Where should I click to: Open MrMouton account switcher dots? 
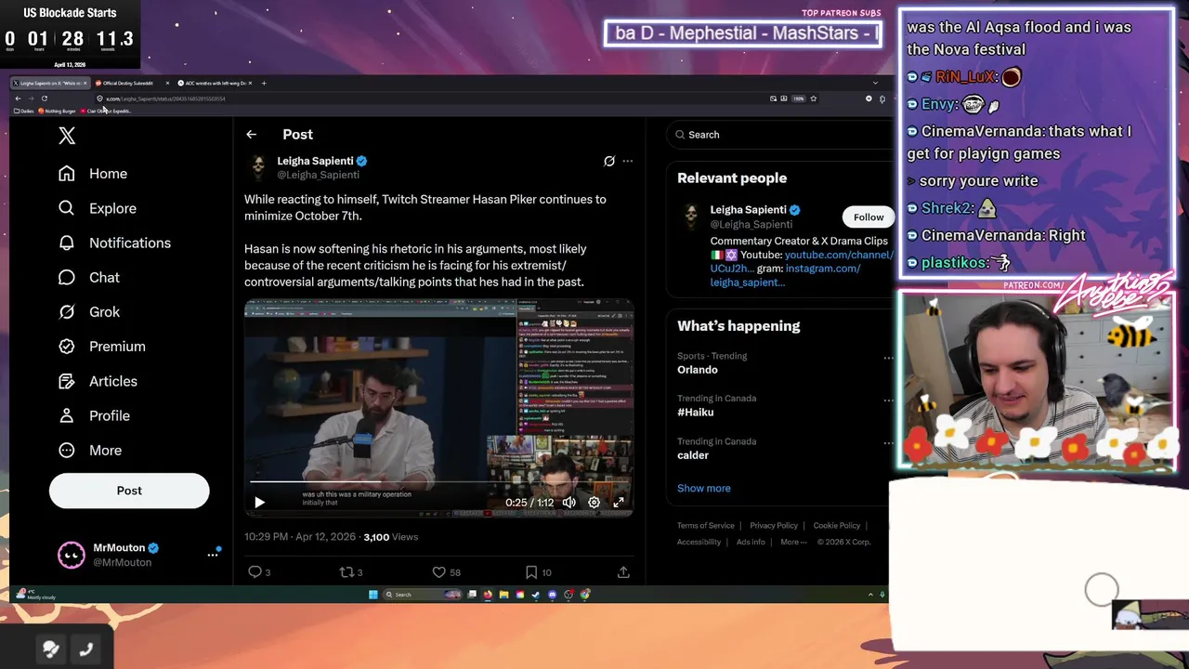[x=213, y=555]
